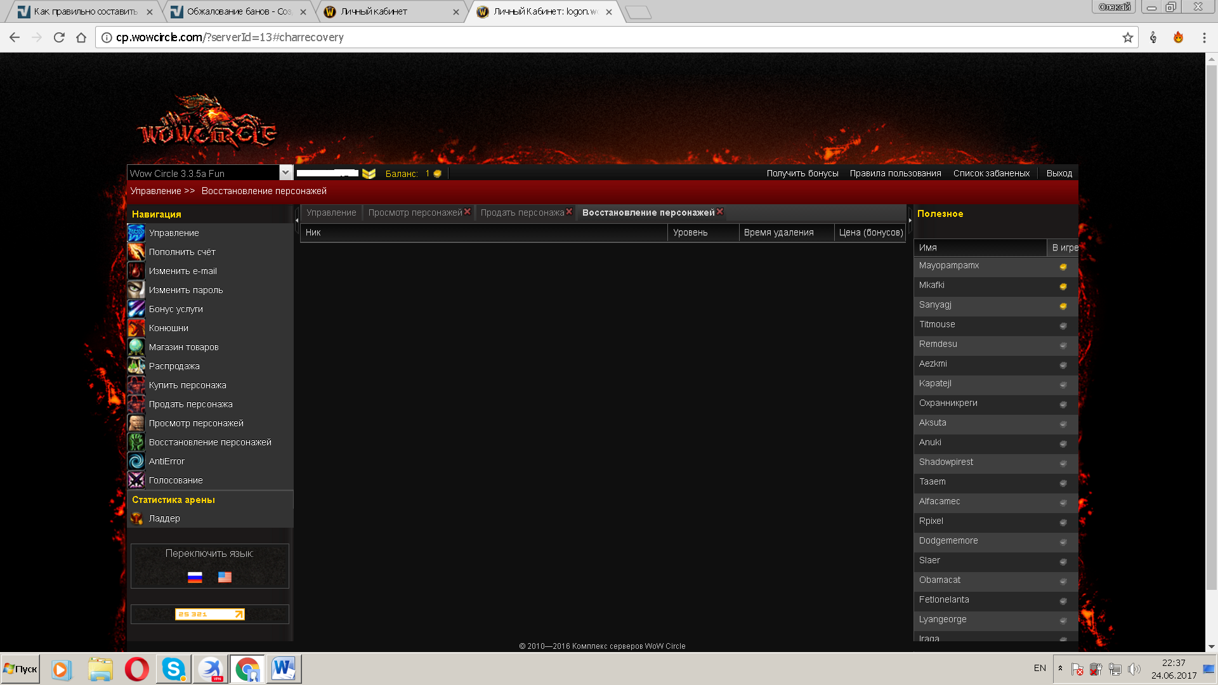This screenshot has height=685, width=1218.
Task: Select Mayopampamx in the players list
Action: 948,266
